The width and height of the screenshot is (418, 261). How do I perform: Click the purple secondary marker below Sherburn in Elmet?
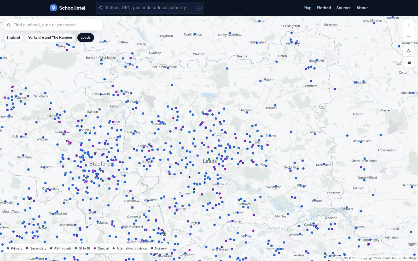pyautogui.click(x=361, y=167)
